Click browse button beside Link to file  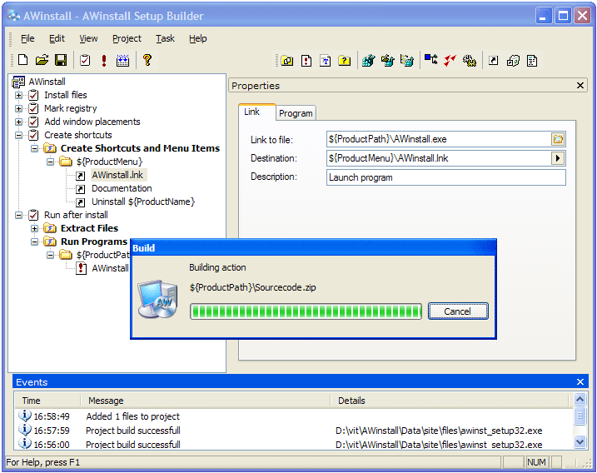558,139
